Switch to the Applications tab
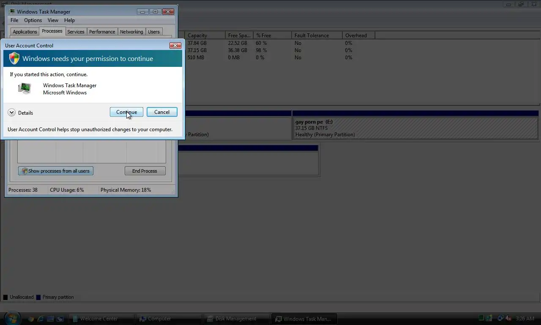The image size is (541, 325). 25,32
